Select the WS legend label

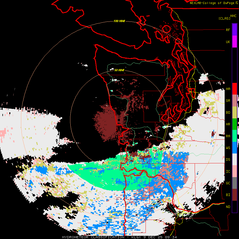[x=228, y=148]
